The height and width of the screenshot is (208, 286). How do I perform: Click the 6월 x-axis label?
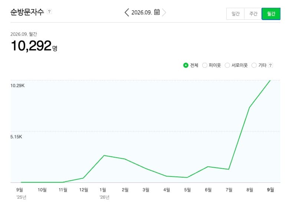tap(208, 190)
